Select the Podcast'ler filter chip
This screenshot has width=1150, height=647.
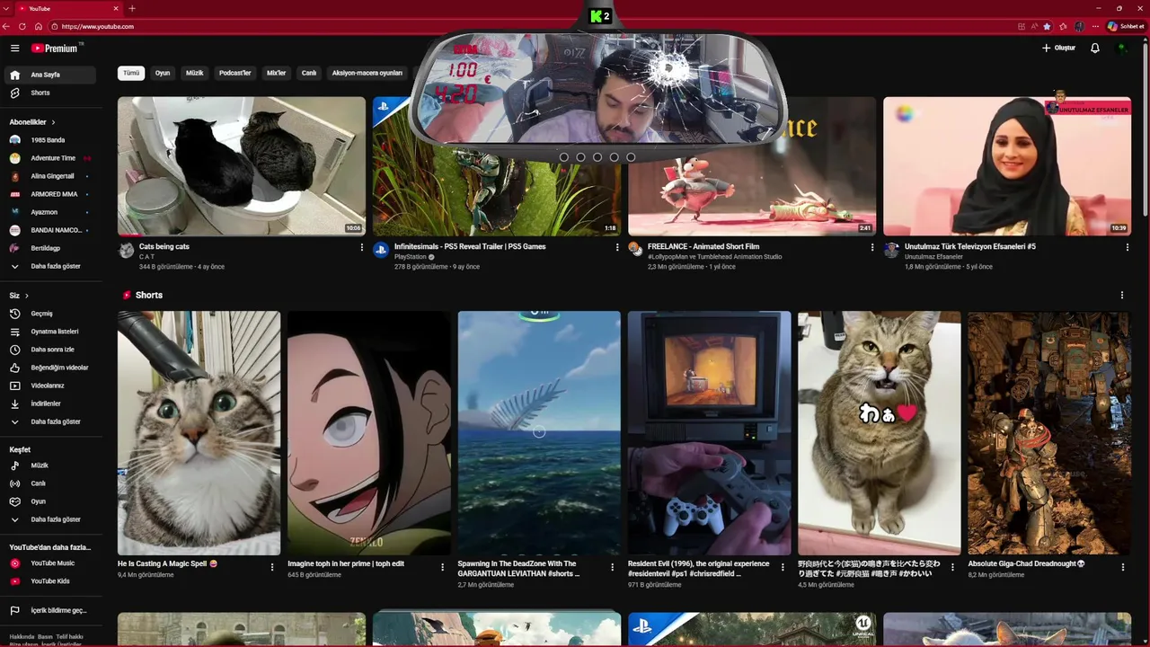click(x=235, y=73)
